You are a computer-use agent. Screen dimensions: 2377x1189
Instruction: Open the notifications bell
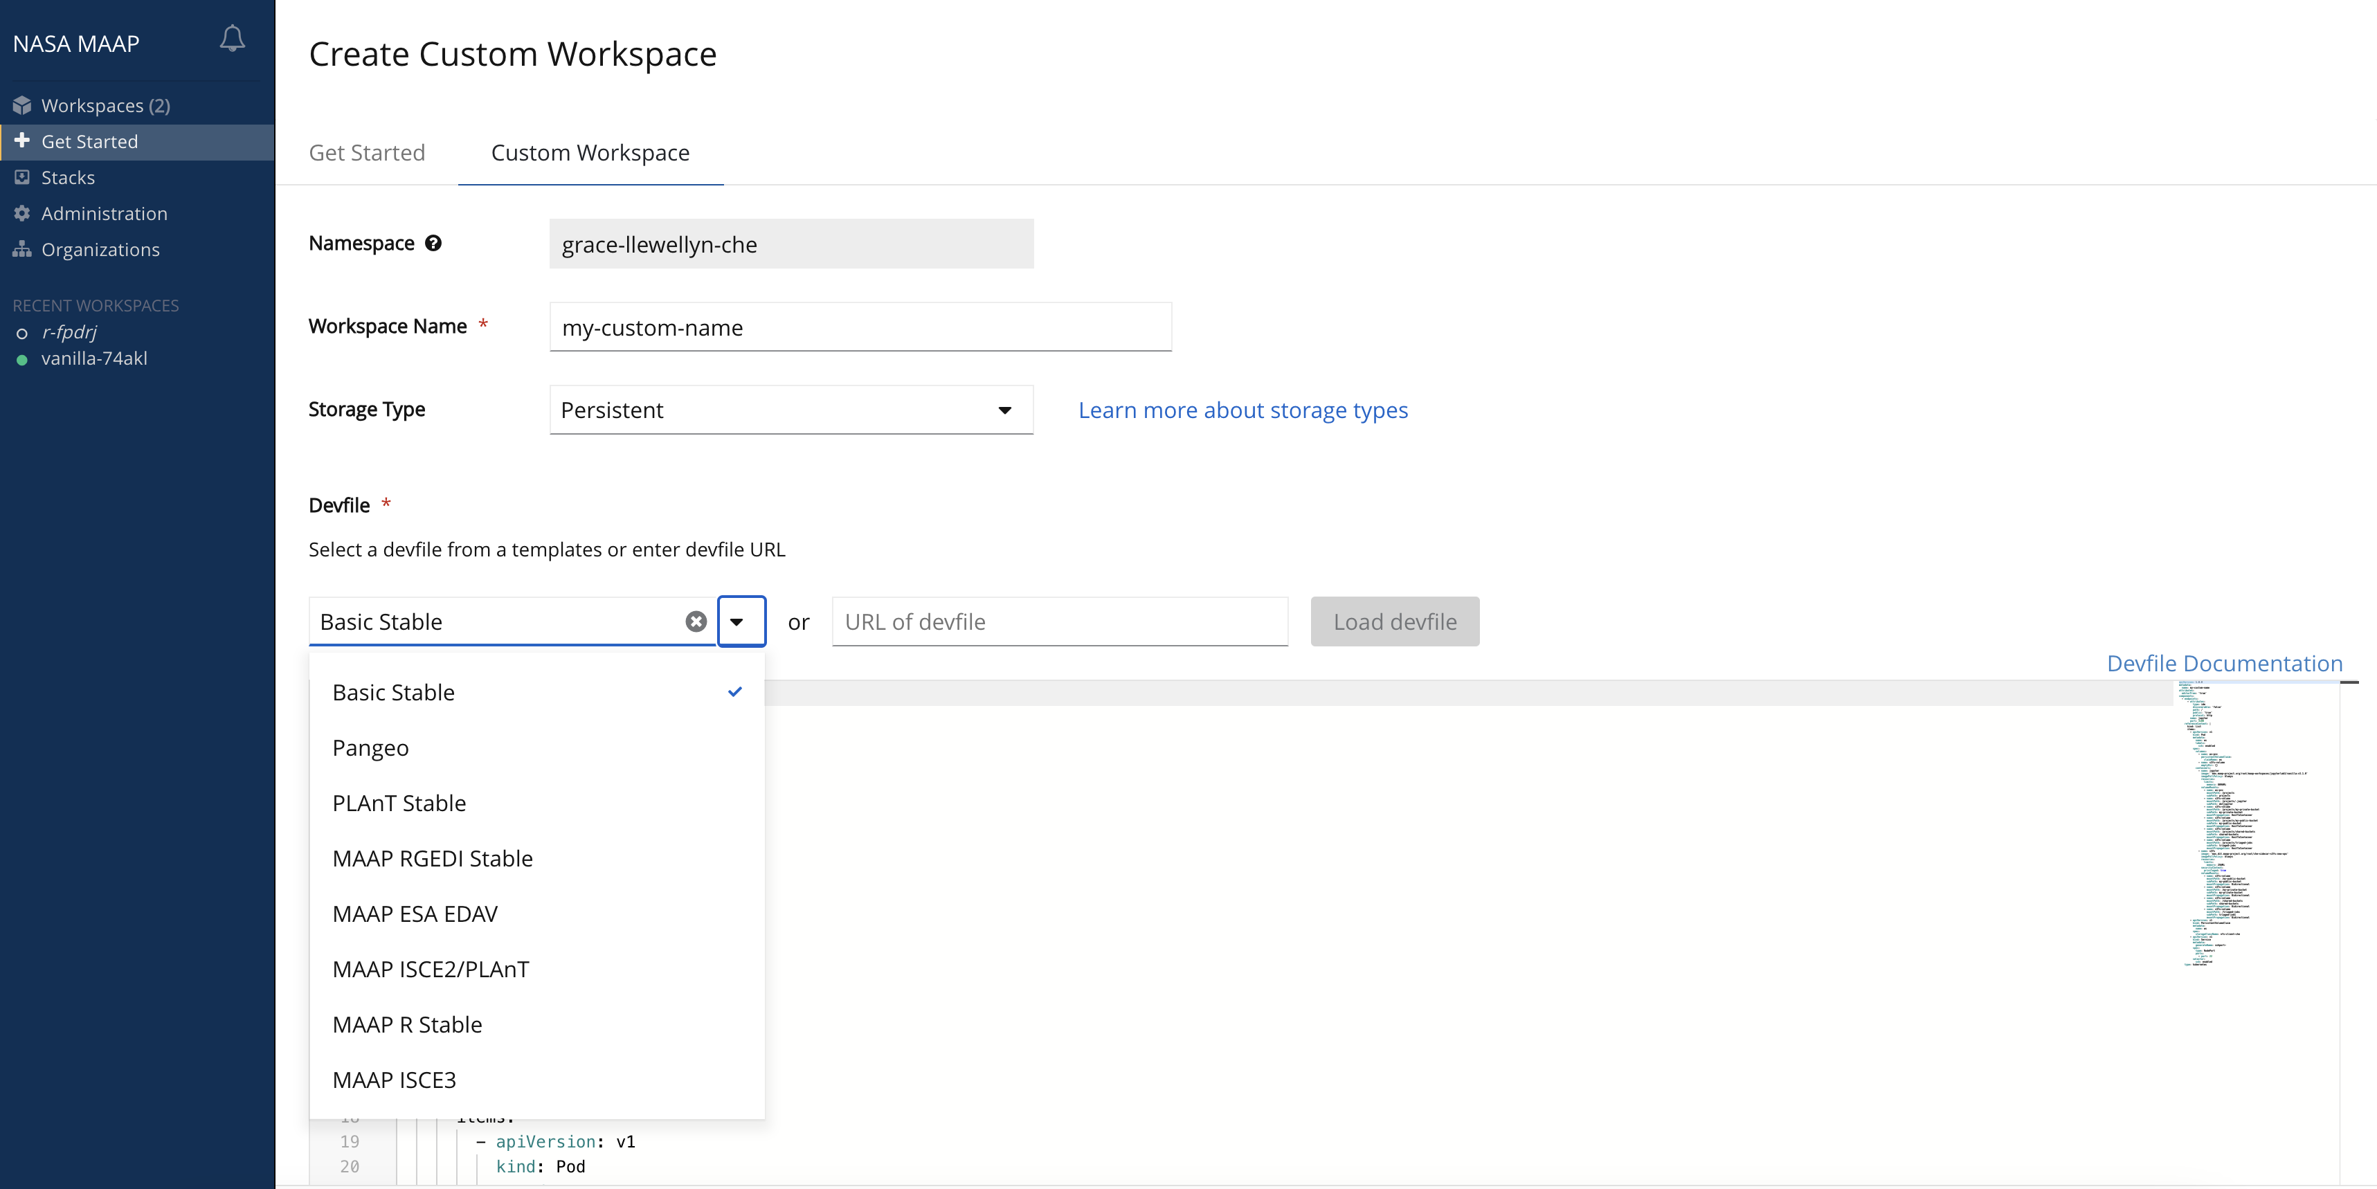click(233, 39)
